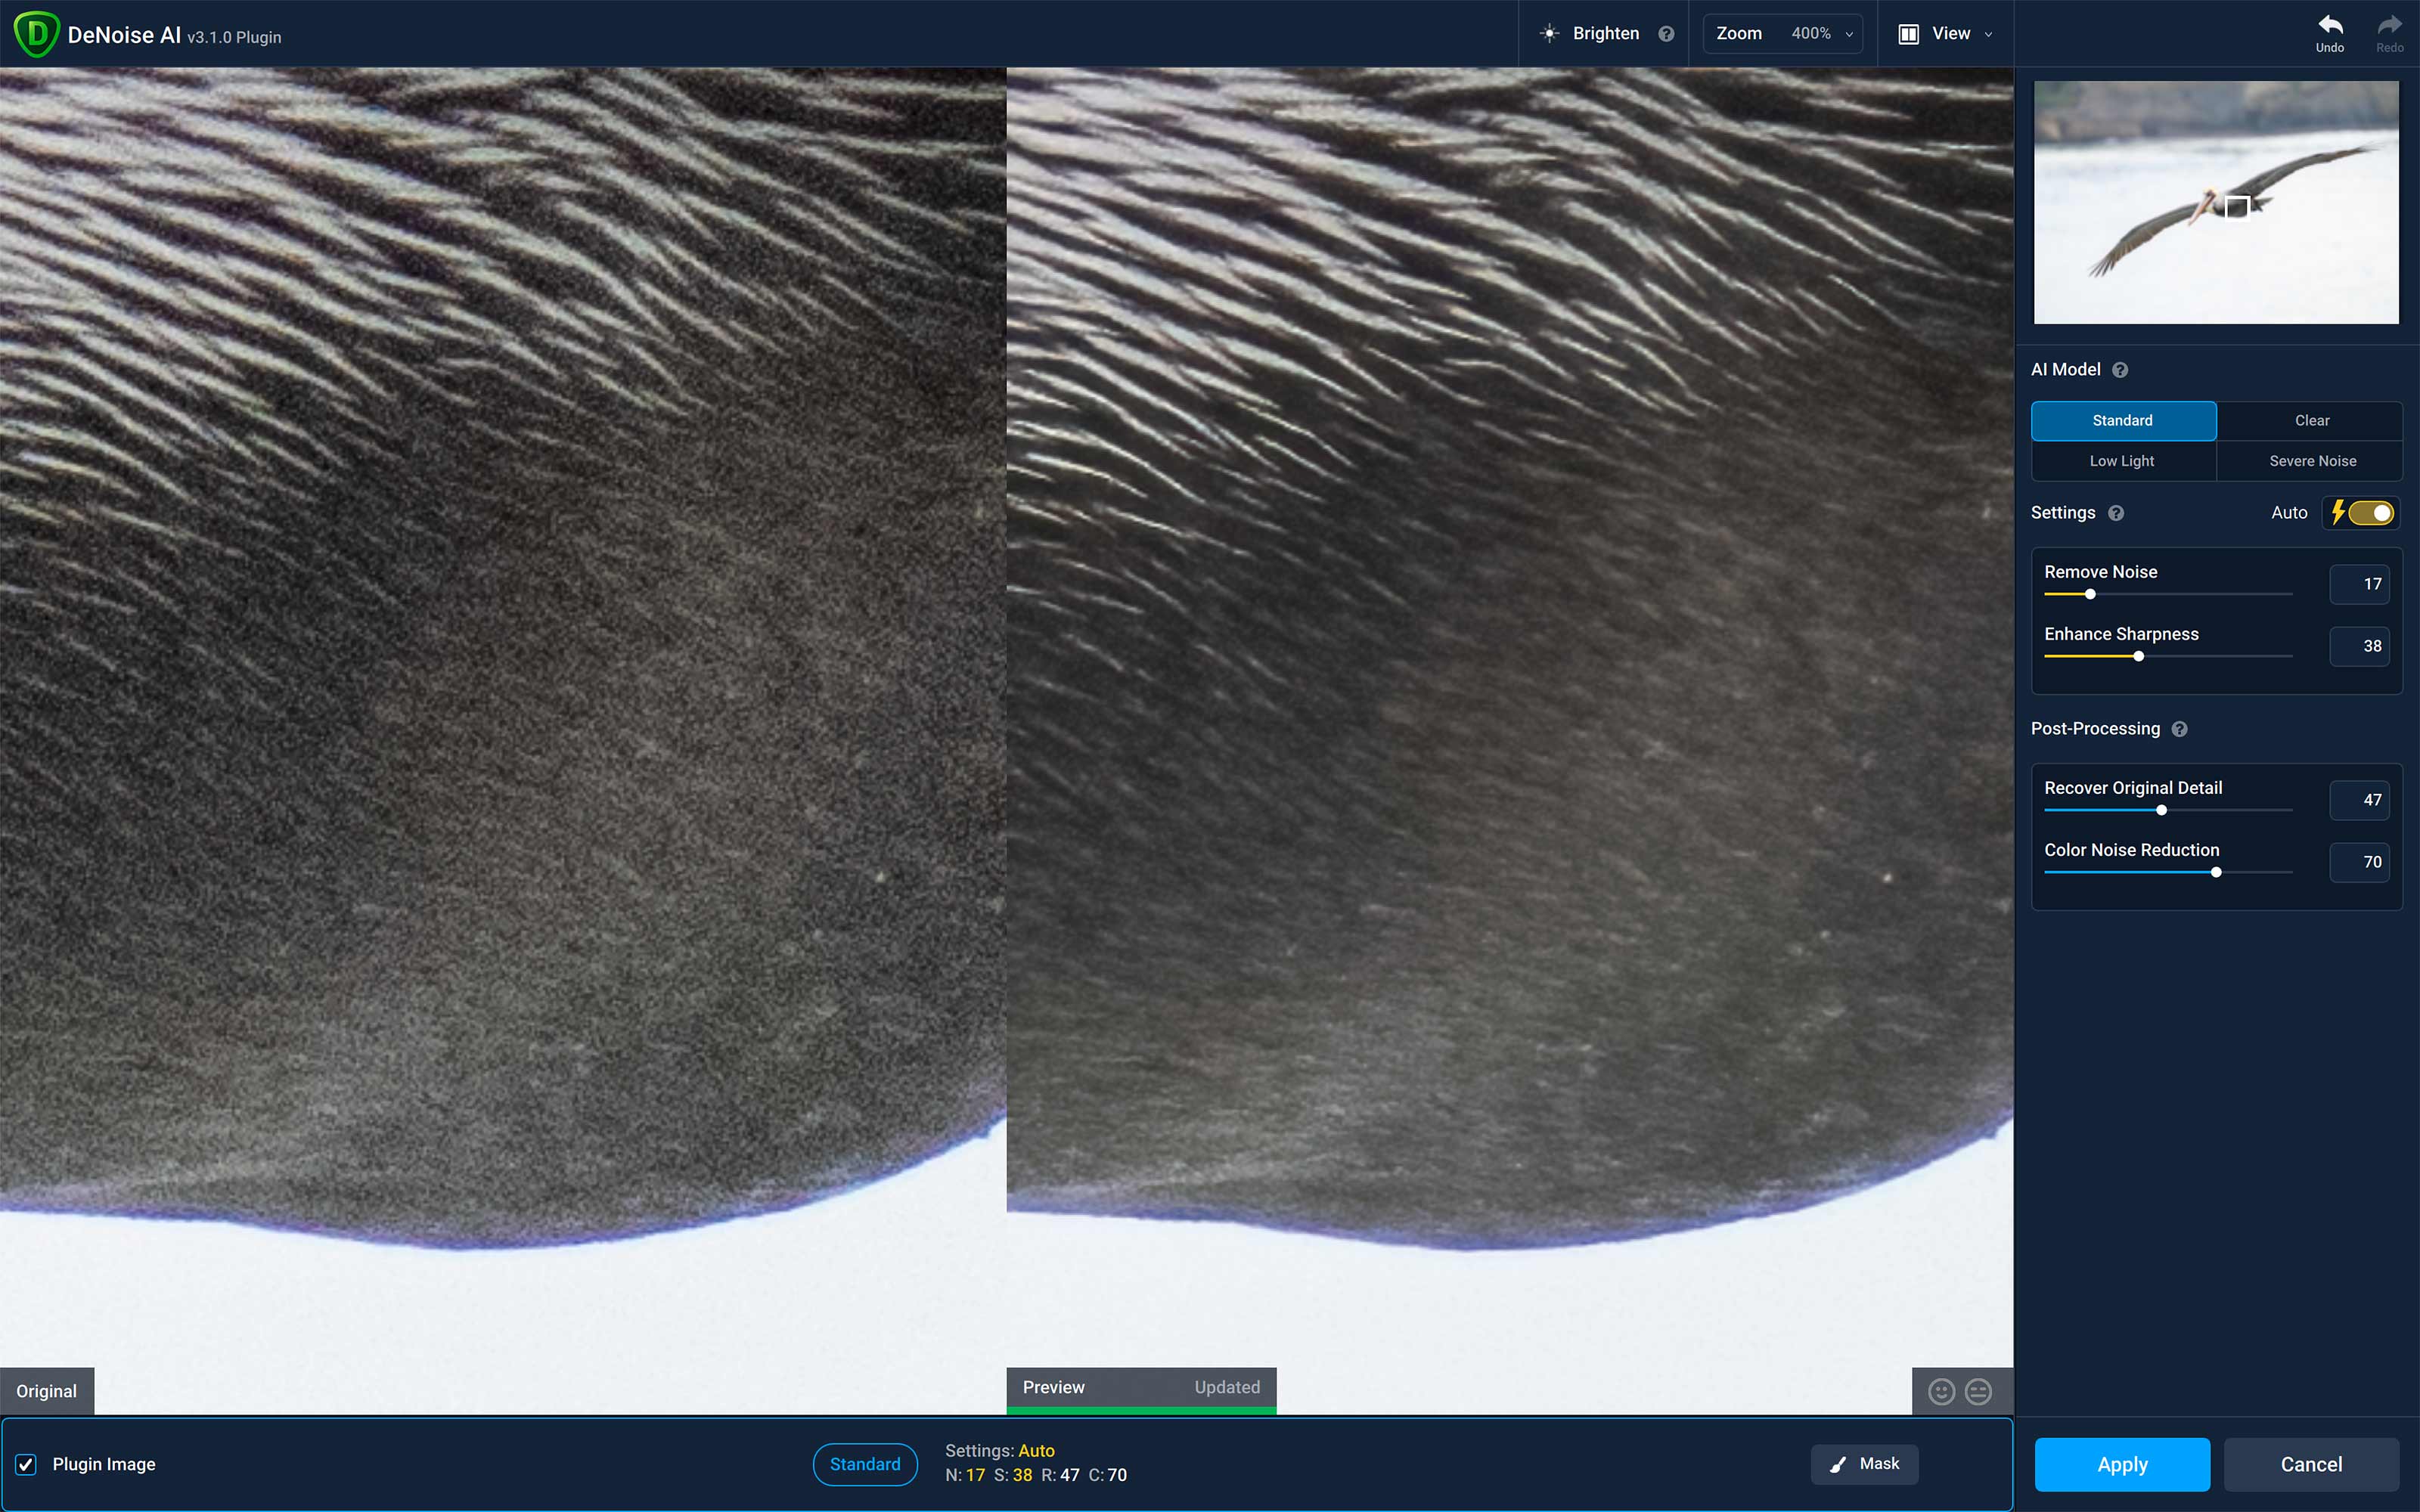
Task: Click the neutral face feedback icon
Action: 1978,1392
